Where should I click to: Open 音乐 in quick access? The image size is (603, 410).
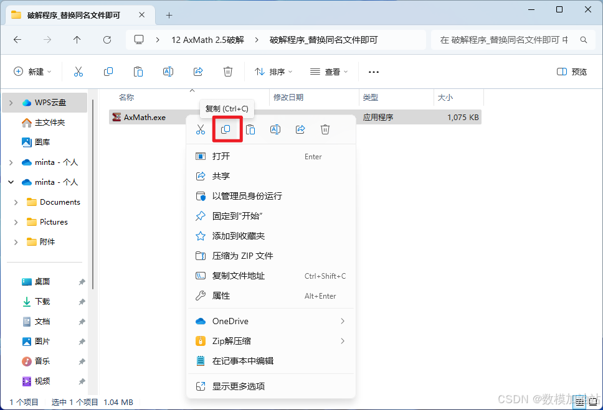36,361
